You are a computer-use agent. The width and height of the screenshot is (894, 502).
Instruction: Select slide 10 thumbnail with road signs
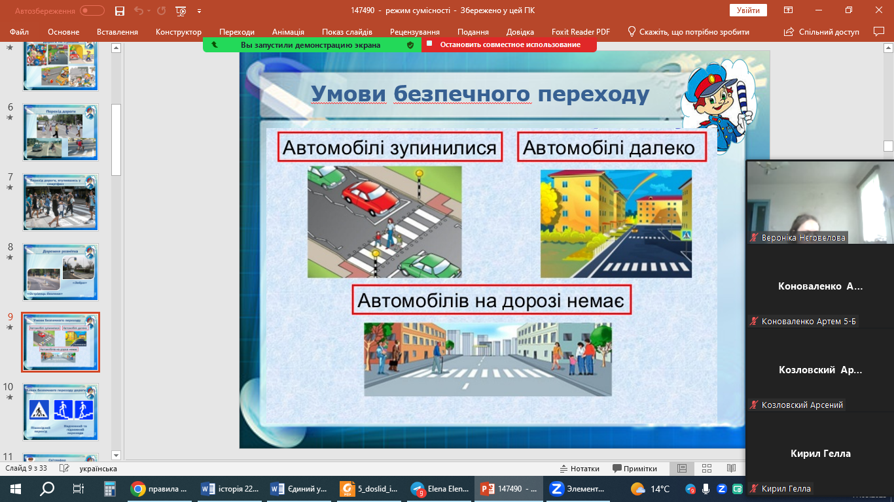point(61,410)
